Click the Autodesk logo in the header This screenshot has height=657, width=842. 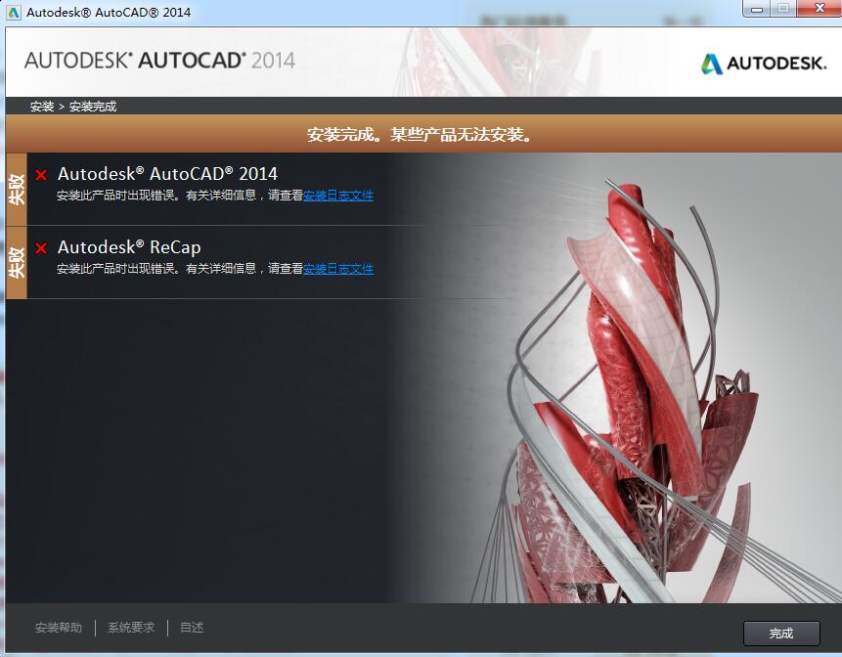(x=764, y=64)
